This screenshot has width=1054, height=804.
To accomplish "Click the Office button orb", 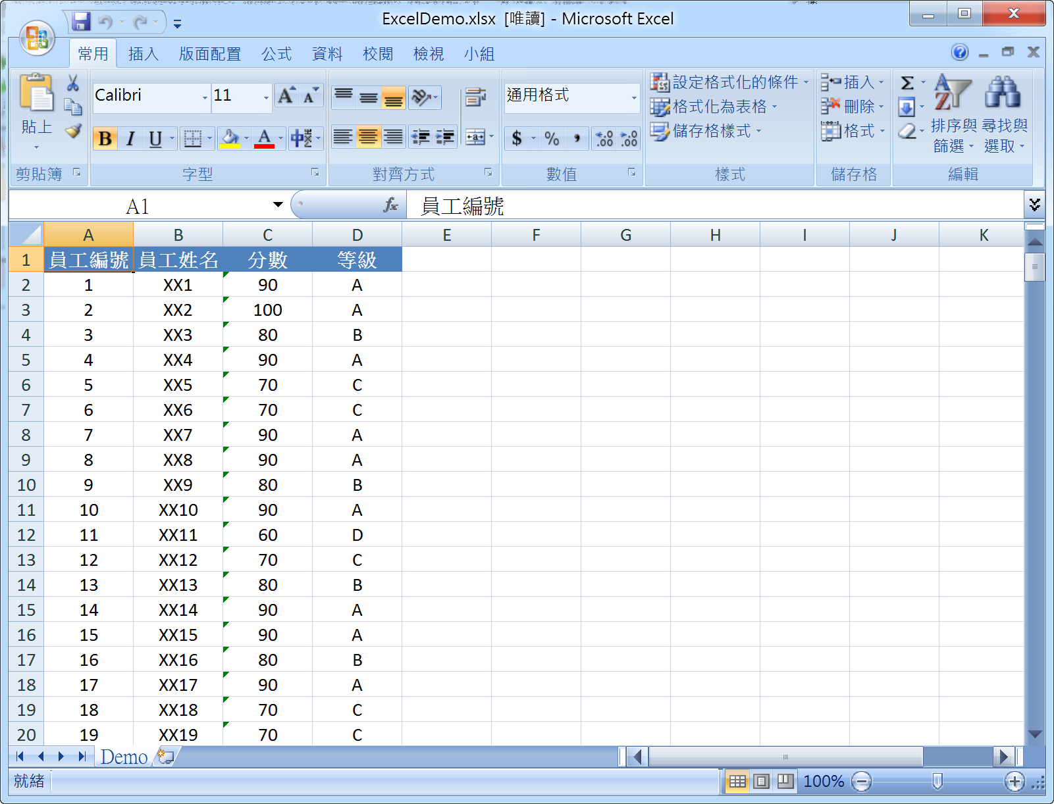I will click(37, 38).
